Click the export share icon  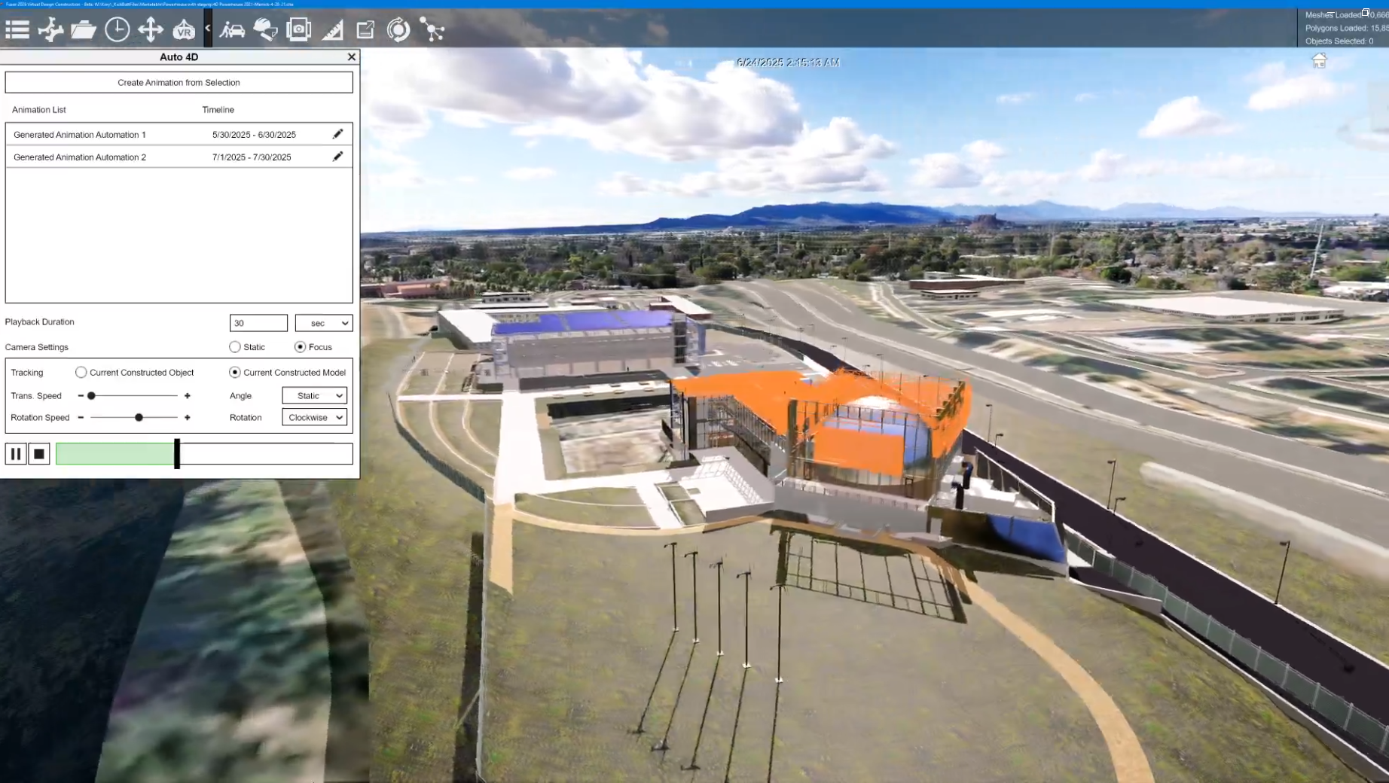pos(365,30)
